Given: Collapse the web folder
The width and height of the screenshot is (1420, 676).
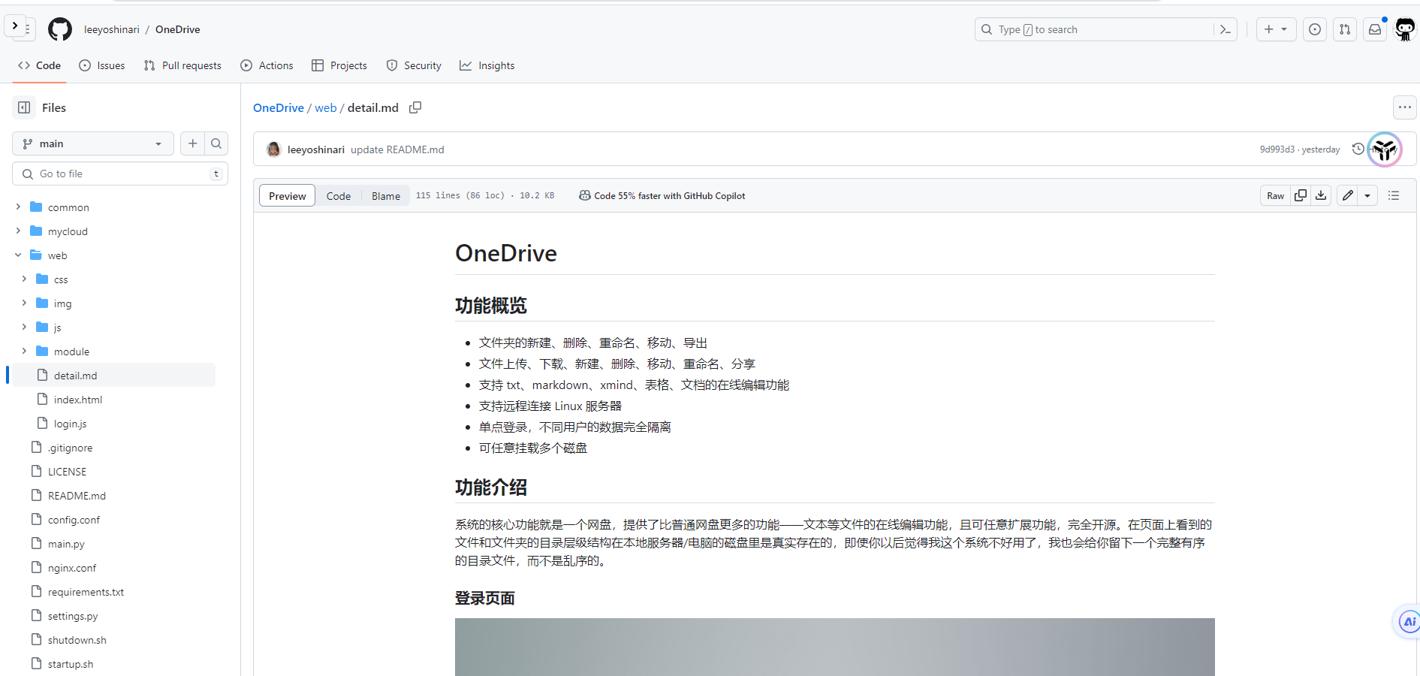Looking at the screenshot, I should [18, 255].
